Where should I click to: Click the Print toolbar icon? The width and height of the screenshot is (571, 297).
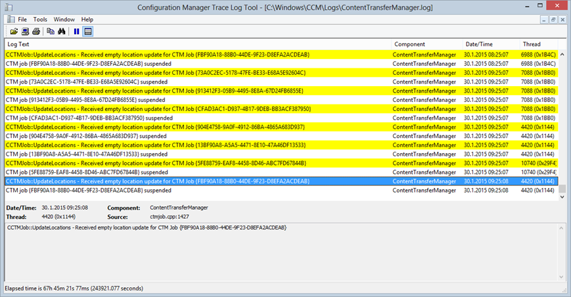click(36, 32)
